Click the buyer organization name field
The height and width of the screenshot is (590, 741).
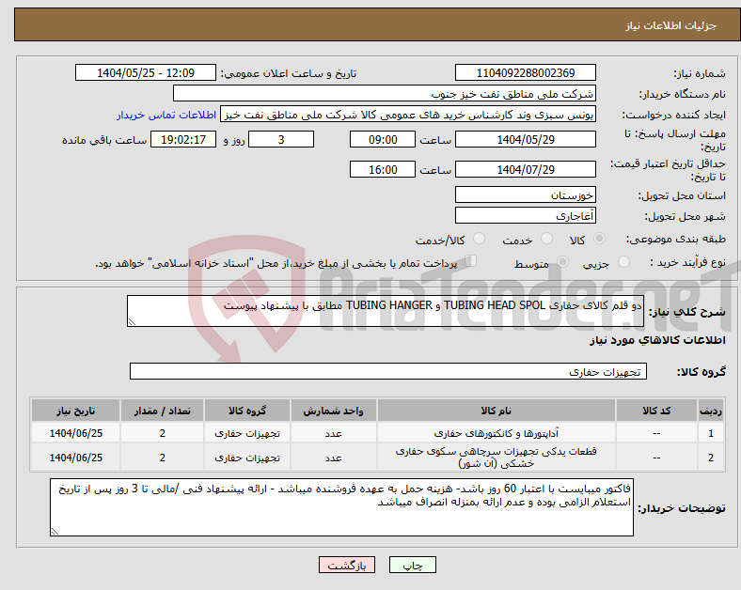(x=385, y=93)
